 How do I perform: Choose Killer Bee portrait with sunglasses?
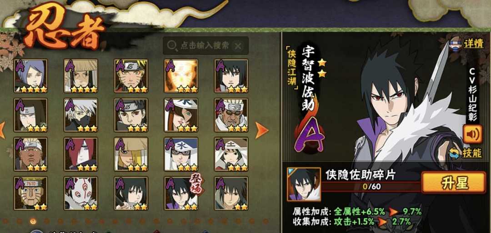click(231, 115)
